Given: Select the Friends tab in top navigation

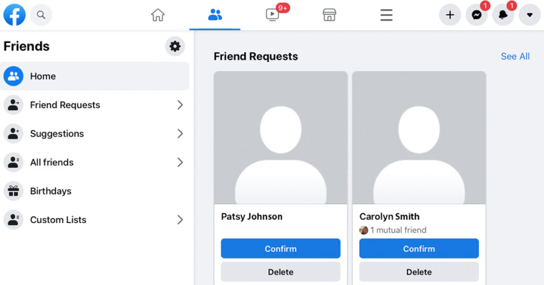Looking at the screenshot, I should [215, 15].
